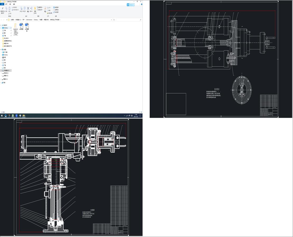
Task: Click the Administrator segment in the address path
Action: tap(29, 20)
